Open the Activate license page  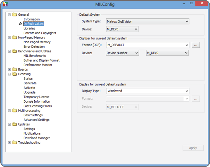(29, 88)
